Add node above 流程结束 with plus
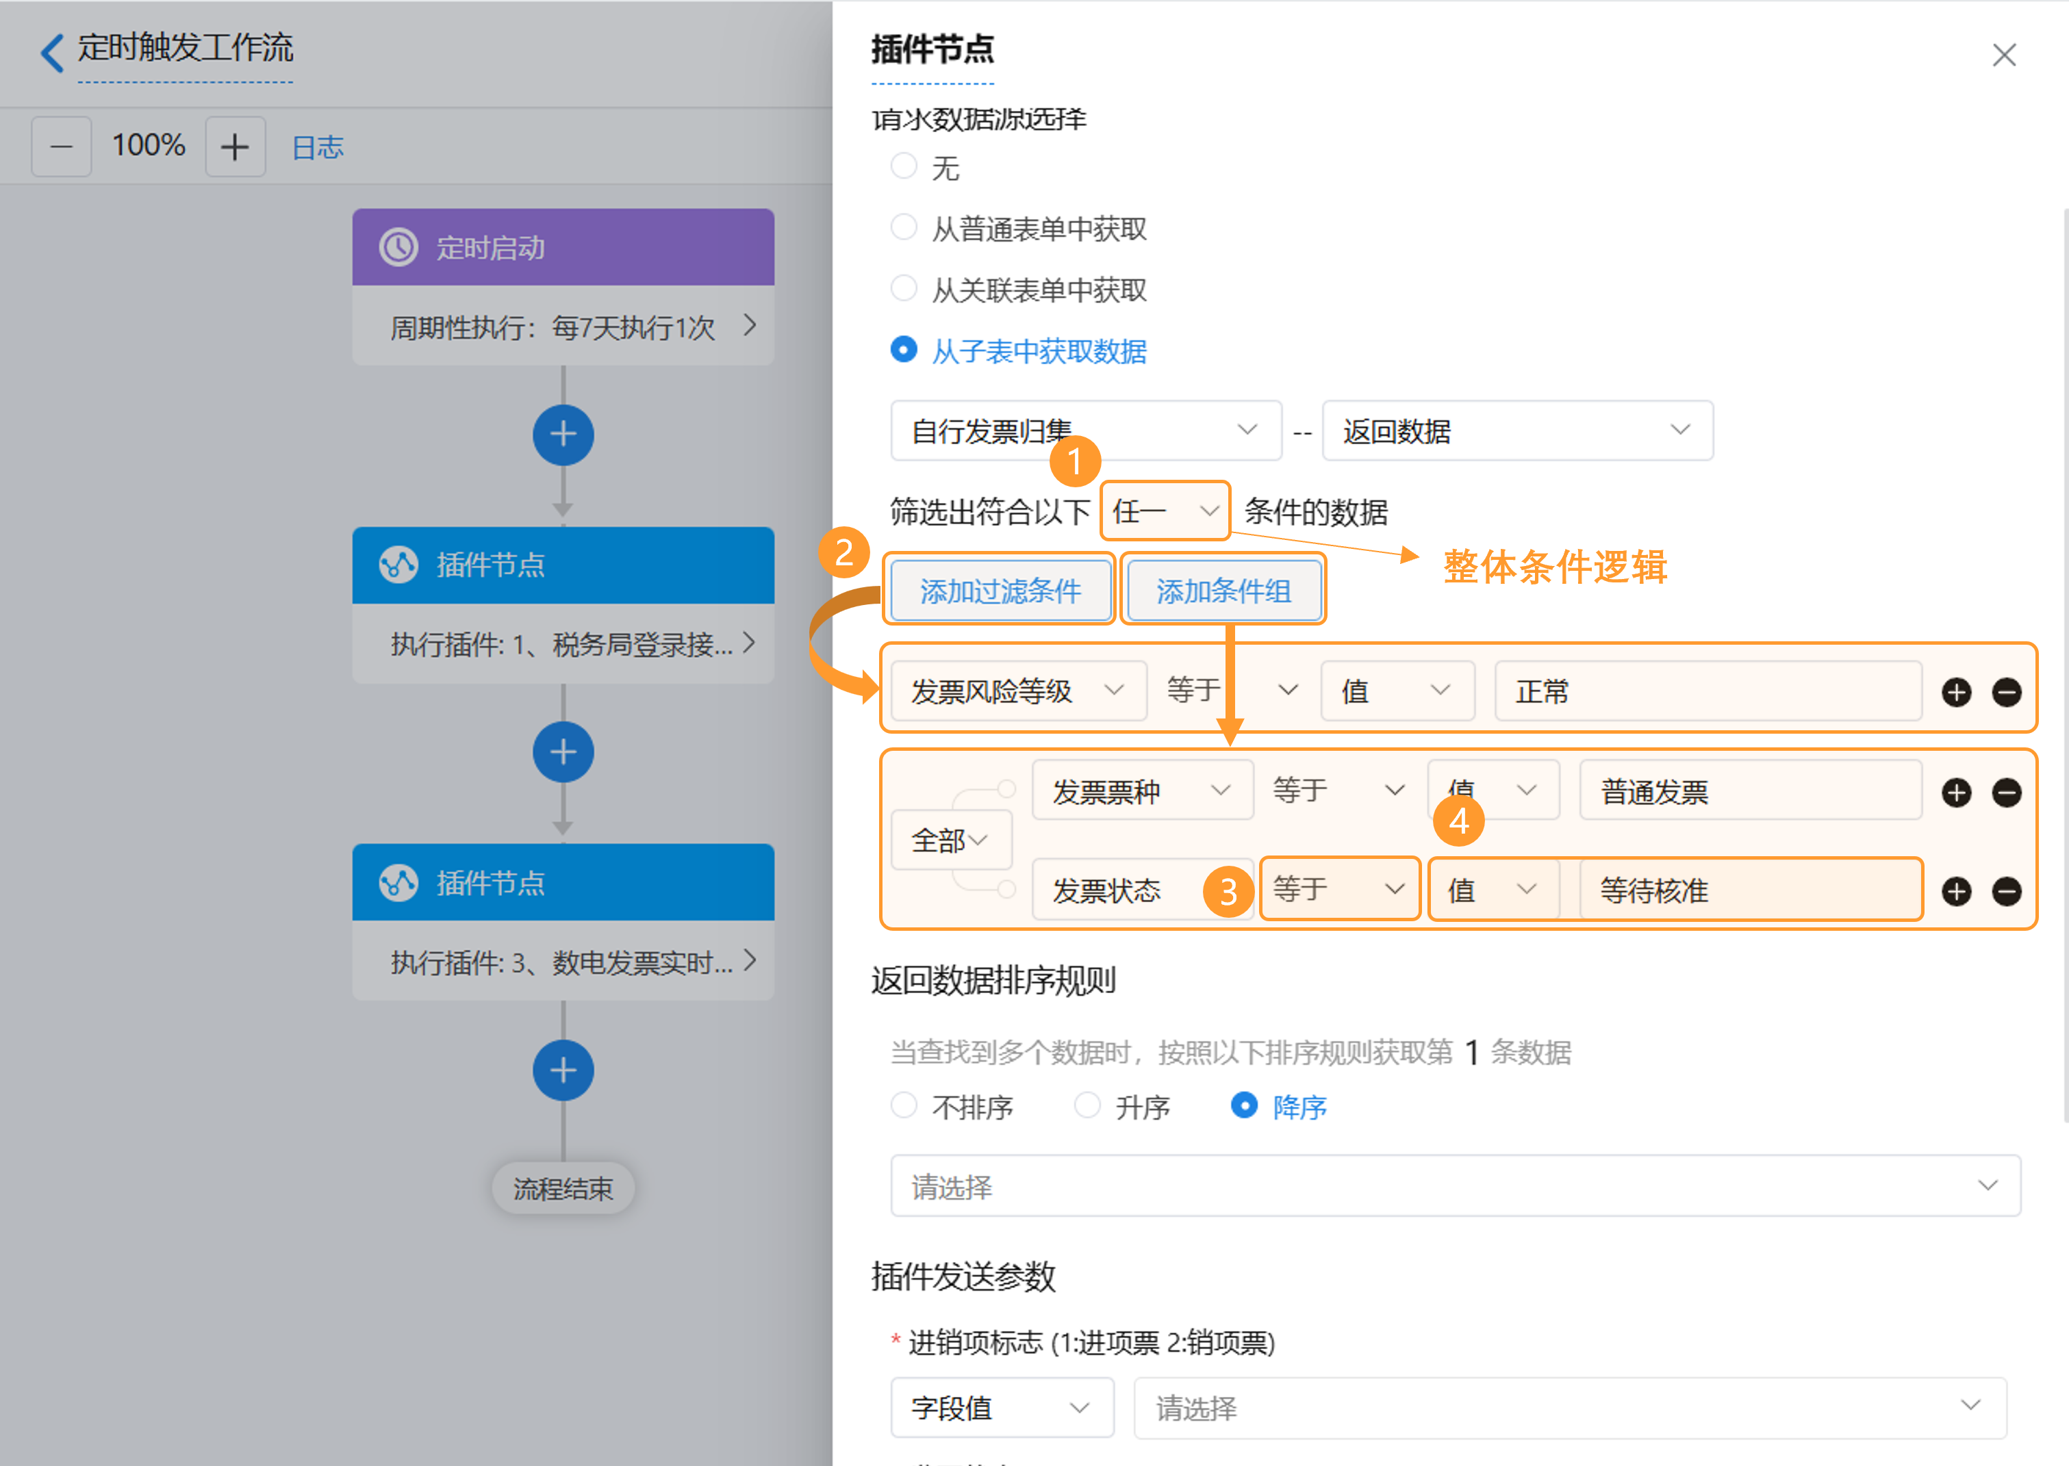 pos(563,1070)
